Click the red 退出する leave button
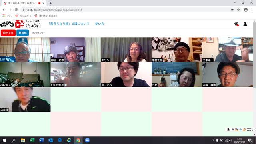256x144 pixels. [x=8, y=33]
